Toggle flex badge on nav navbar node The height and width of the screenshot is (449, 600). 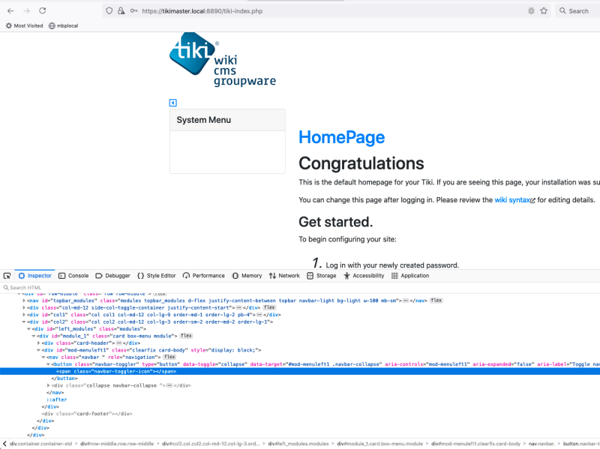coord(169,357)
